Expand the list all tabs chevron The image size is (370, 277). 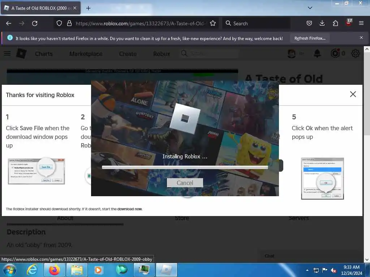[310, 8]
